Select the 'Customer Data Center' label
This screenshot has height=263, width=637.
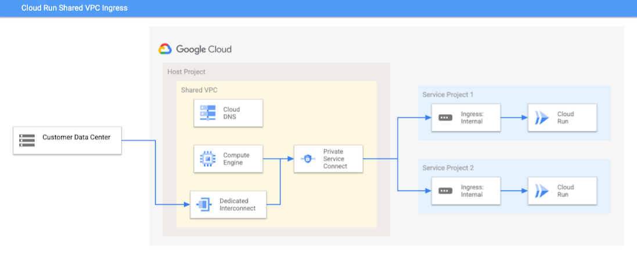(77, 137)
